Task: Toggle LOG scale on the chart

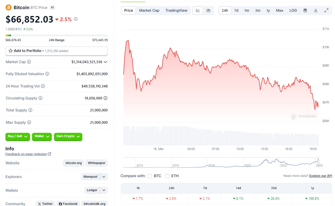Action: [293, 11]
